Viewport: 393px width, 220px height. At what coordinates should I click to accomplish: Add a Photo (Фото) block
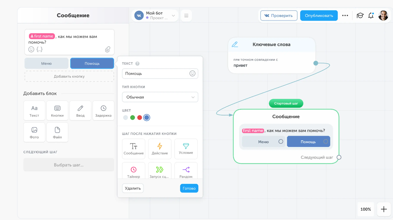pos(34,132)
